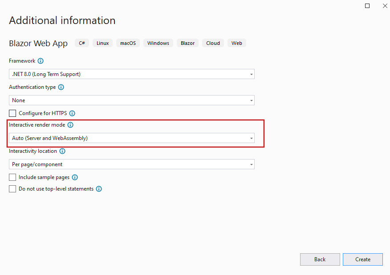The width and height of the screenshot is (390, 275).
Task: Click the Create button
Action: click(x=362, y=259)
